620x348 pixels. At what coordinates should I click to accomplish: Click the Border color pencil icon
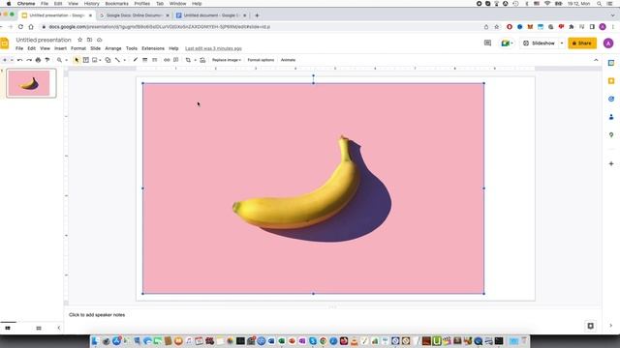(x=136, y=60)
